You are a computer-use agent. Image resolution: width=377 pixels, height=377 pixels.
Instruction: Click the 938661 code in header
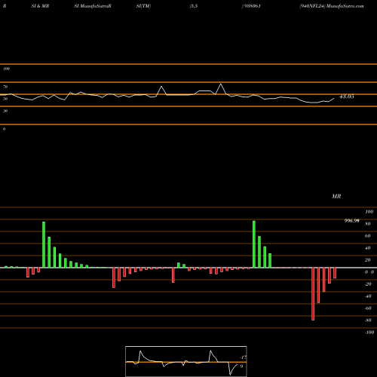252,6
